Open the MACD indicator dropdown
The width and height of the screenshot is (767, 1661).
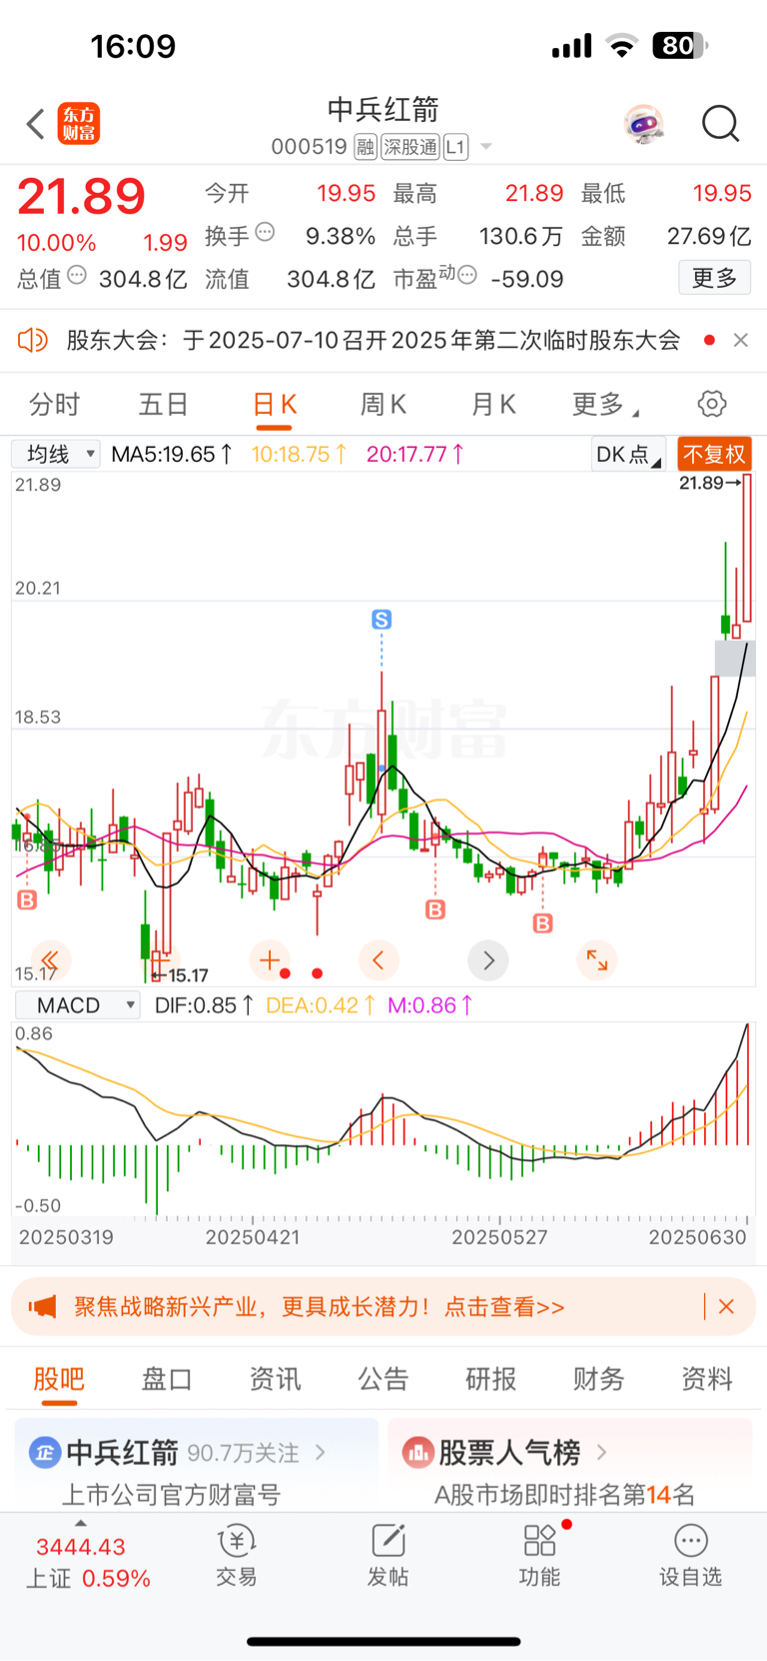76,1005
